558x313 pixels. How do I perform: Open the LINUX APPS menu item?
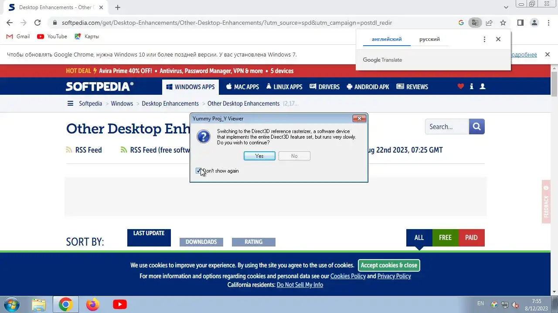pyautogui.click(x=284, y=87)
